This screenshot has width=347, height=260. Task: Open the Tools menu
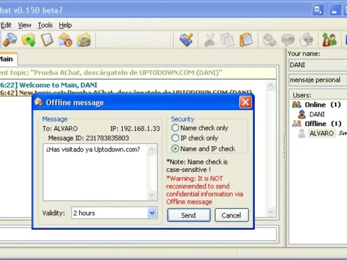tap(45, 25)
